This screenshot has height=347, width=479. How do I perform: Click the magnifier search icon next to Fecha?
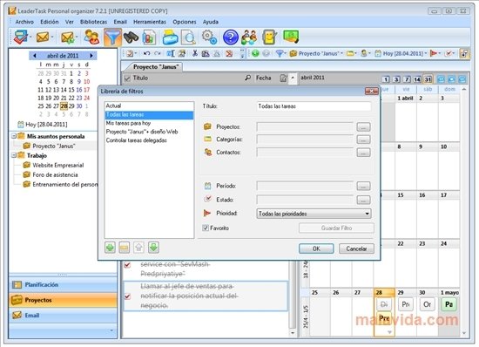pyautogui.click(x=248, y=78)
